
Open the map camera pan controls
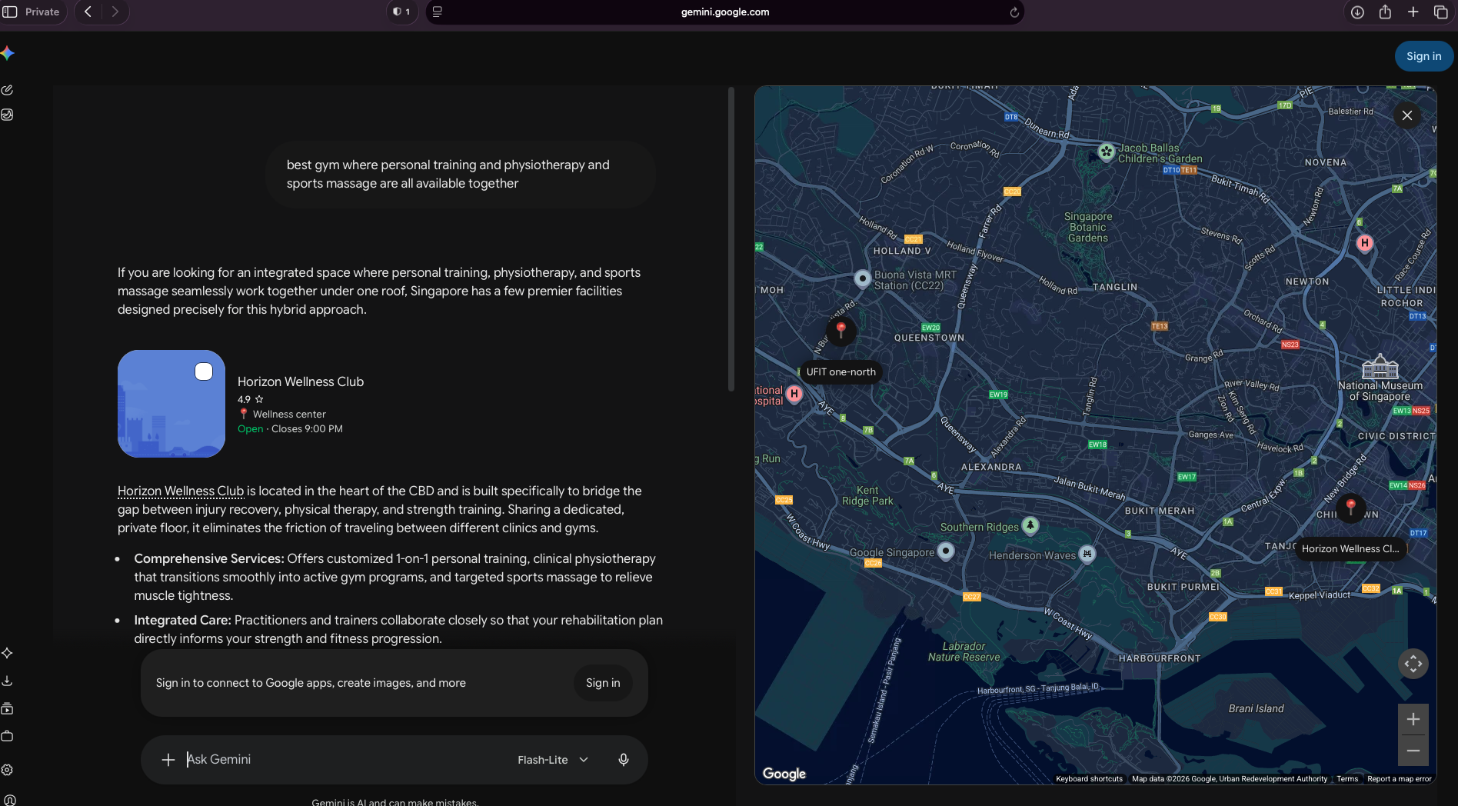1413,664
